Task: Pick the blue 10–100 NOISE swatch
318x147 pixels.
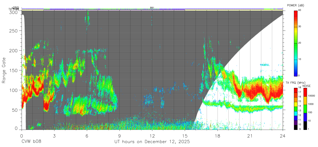Action: pos(305,117)
